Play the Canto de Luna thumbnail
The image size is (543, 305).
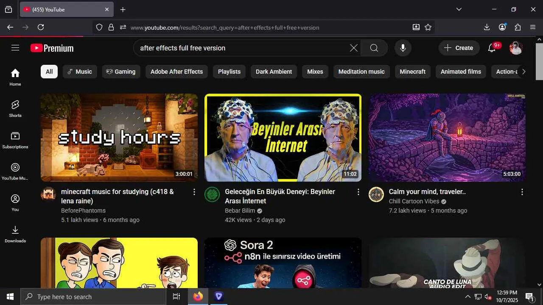pos(447,263)
